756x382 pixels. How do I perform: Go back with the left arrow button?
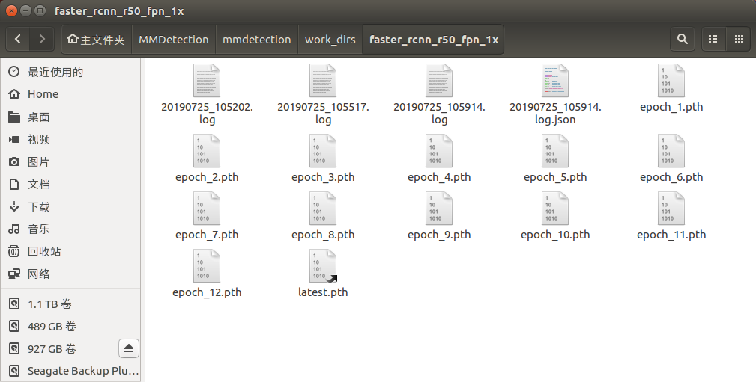click(18, 39)
